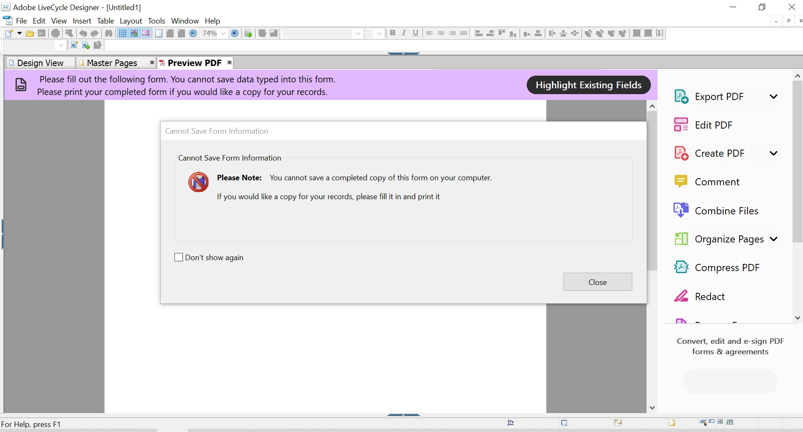Open the empty dropdown on second toolbar row

click(61, 45)
